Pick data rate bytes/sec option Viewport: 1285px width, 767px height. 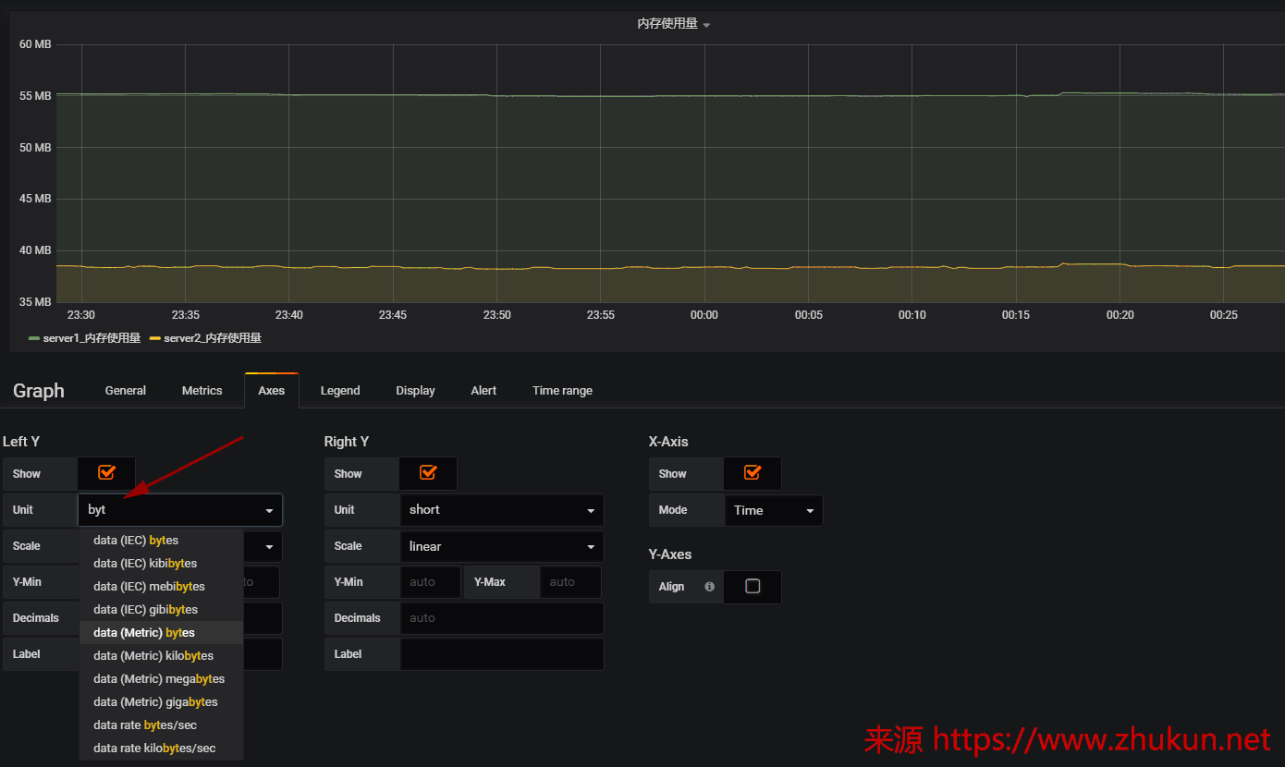(x=145, y=725)
